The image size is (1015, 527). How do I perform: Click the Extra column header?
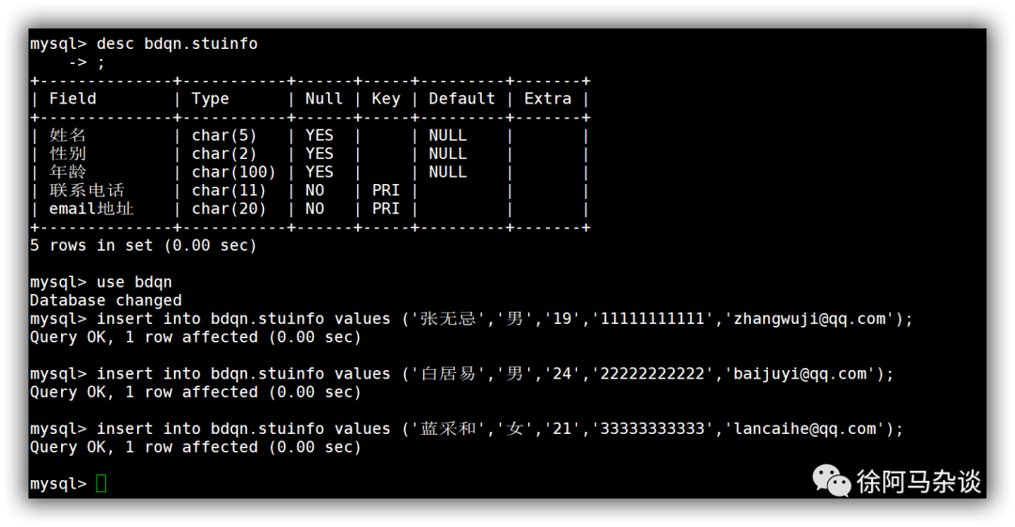548,99
